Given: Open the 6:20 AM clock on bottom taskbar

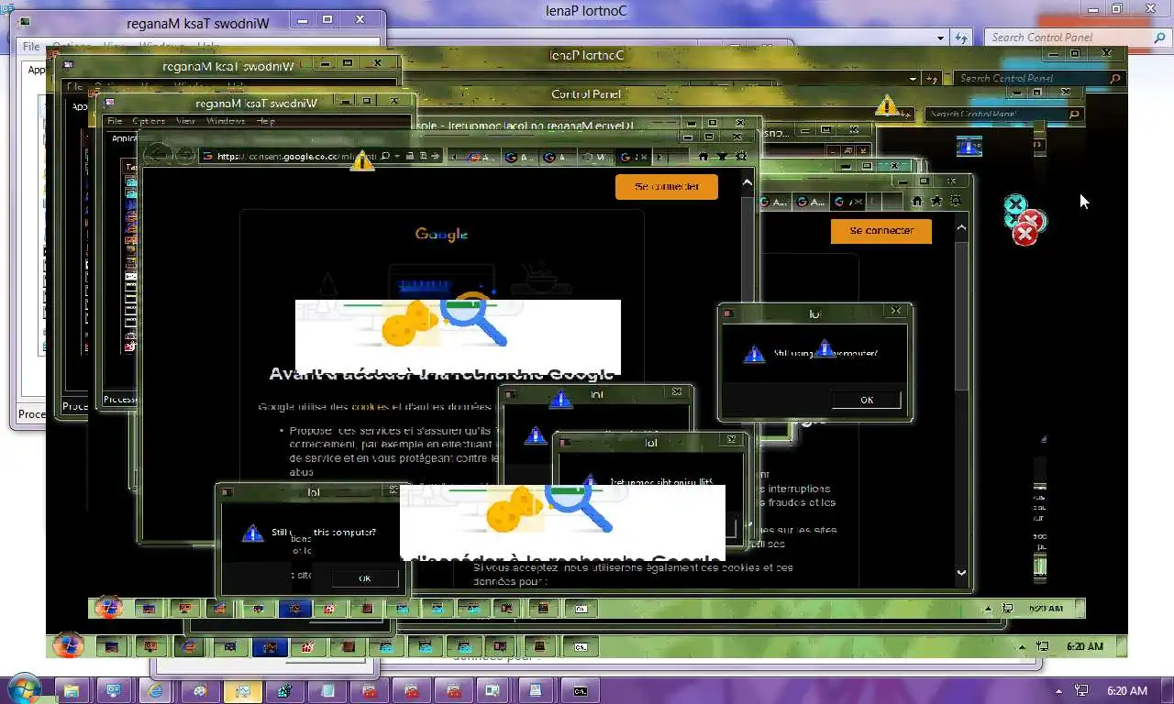Looking at the screenshot, I should pyautogui.click(x=1127, y=690).
